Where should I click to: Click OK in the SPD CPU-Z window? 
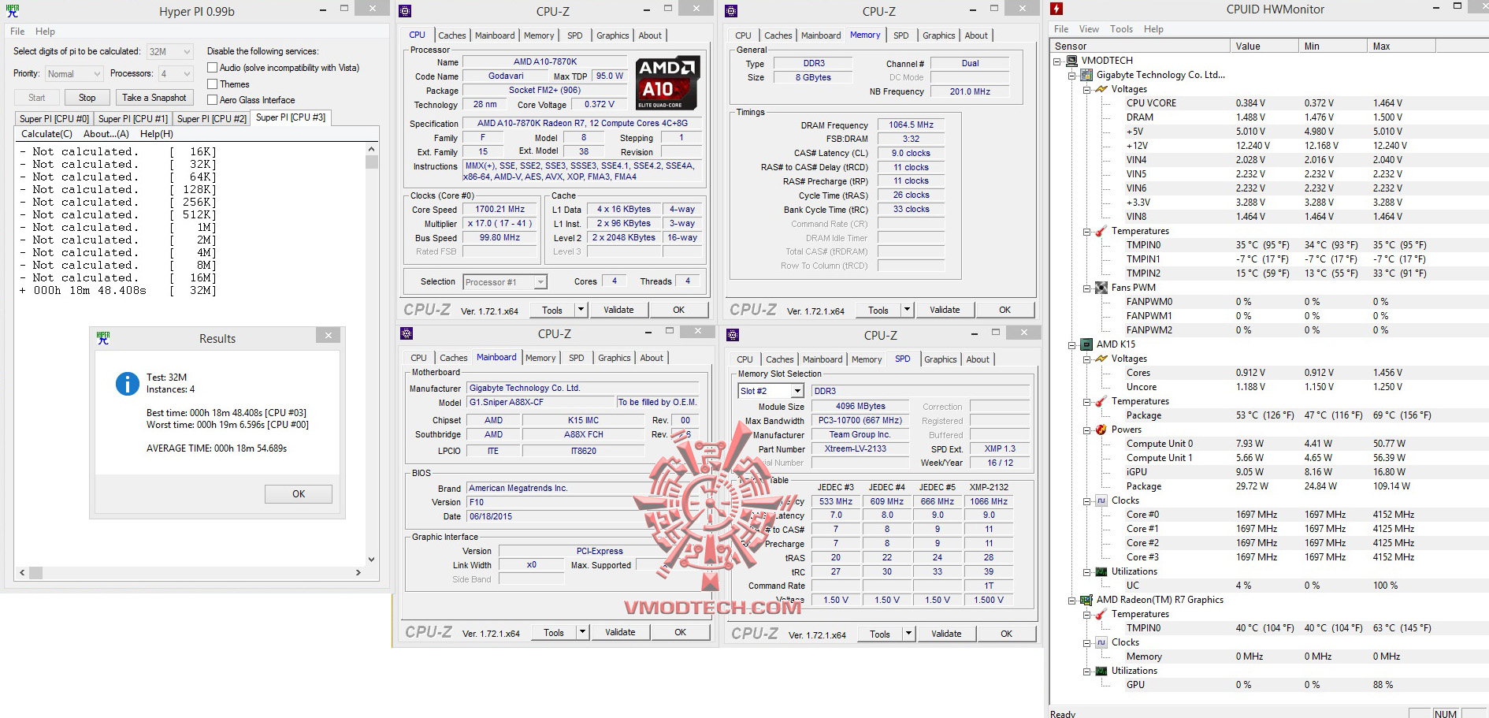pos(1006,634)
